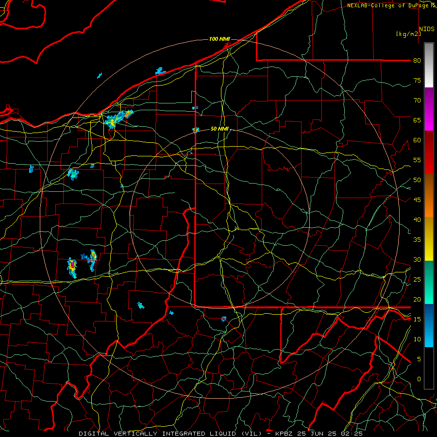The height and width of the screenshot is (437, 437).
Task: Click the 20 value on the VIL scale
Action: point(417,299)
